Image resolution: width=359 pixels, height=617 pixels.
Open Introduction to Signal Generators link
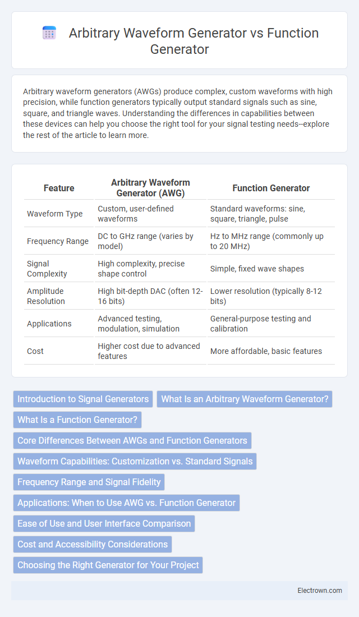coord(83,399)
